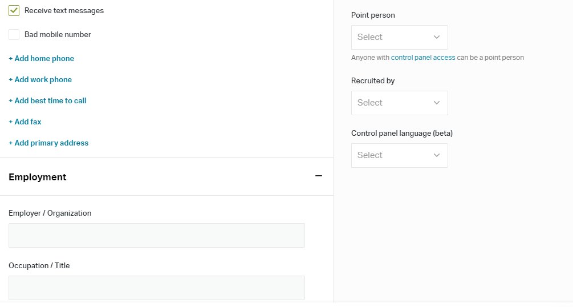This screenshot has height=307, width=573.
Task: Click Control panel language (beta) label
Action: coord(402,133)
